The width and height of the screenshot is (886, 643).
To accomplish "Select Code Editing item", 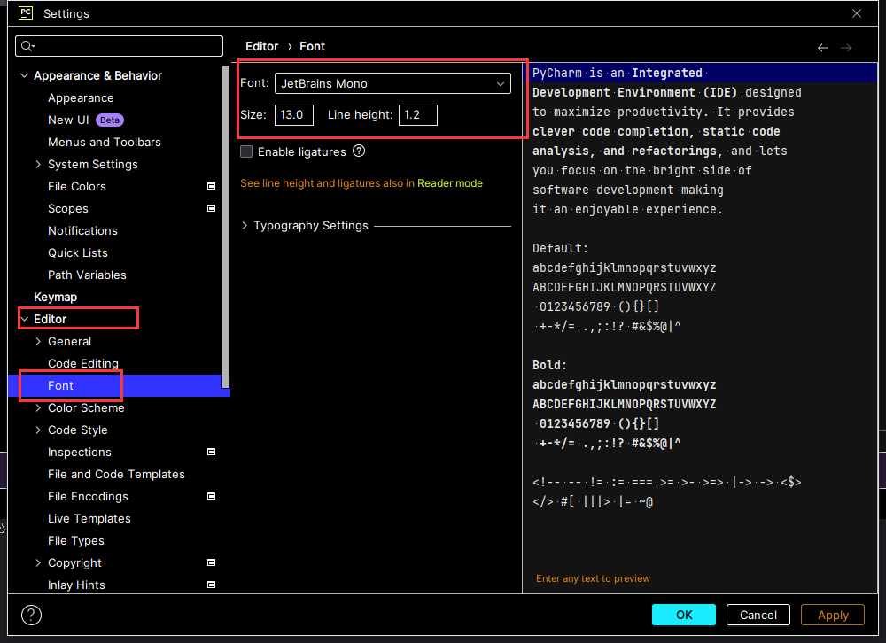I will pyautogui.click(x=83, y=363).
